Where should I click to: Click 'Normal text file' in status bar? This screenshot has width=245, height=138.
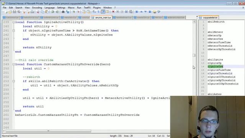(x=10, y=136)
